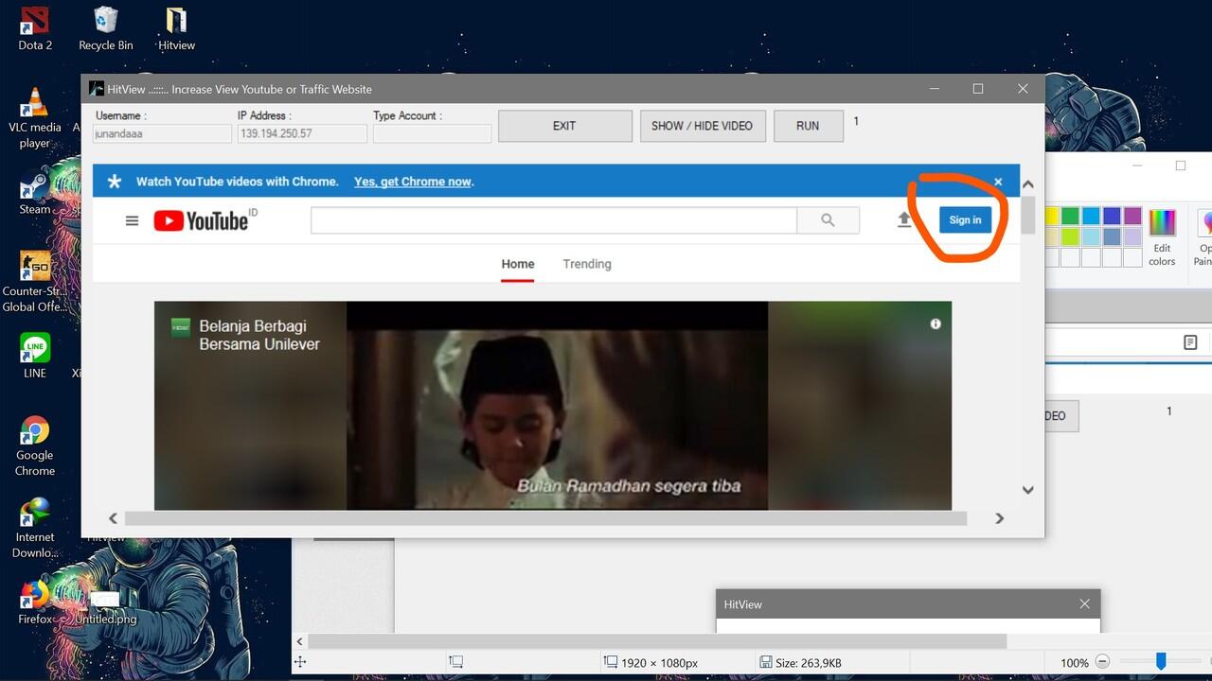This screenshot has height=681, width=1212.
Task: Click the Unilever ad video thumbnail
Action: click(x=553, y=406)
